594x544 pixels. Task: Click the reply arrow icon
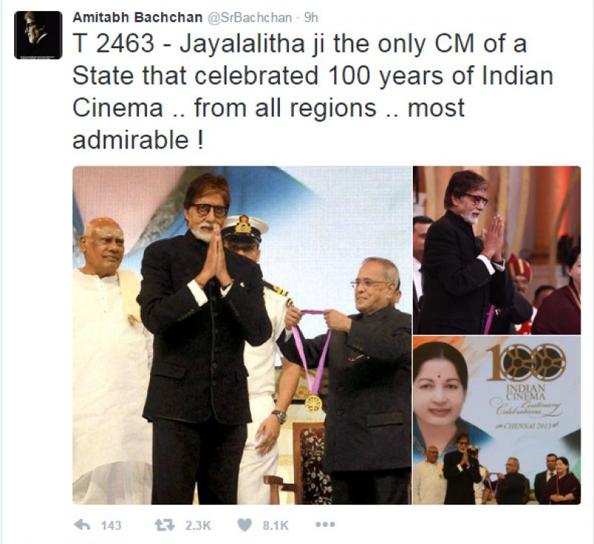82,525
